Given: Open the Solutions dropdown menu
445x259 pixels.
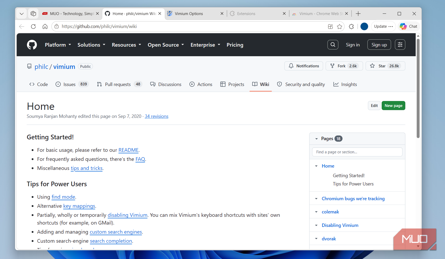Looking at the screenshot, I should [x=91, y=45].
